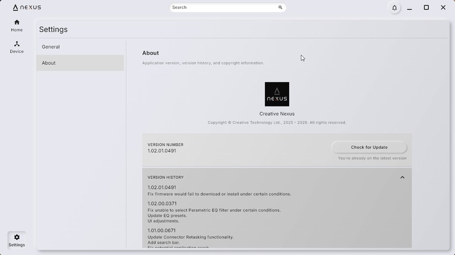
Task: Click version history entry 1.02.00.0371
Action: (162, 204)
